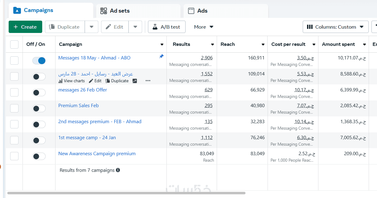Open the Columns: Custom dropdown
This screenshot has height=198, width=377.
(x=335, y=27)
